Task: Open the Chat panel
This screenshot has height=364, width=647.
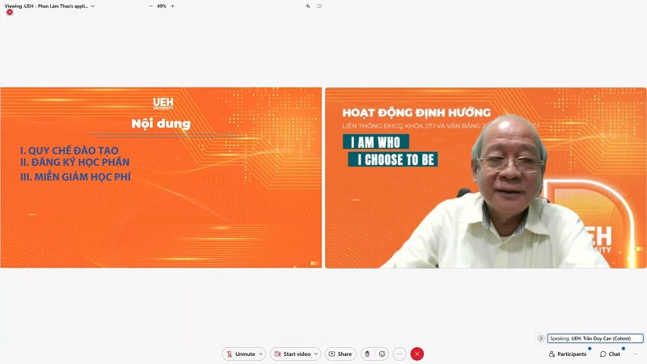Action: click(610, 353)
